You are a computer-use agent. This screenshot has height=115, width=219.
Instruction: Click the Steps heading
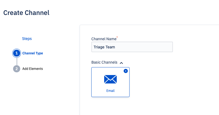click(x=27, y=39)
